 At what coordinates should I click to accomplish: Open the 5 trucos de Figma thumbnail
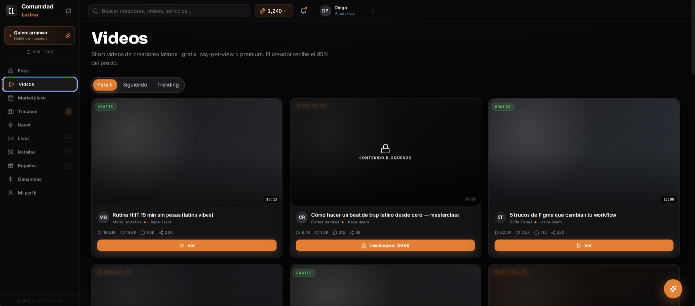(x=584, y=153)
